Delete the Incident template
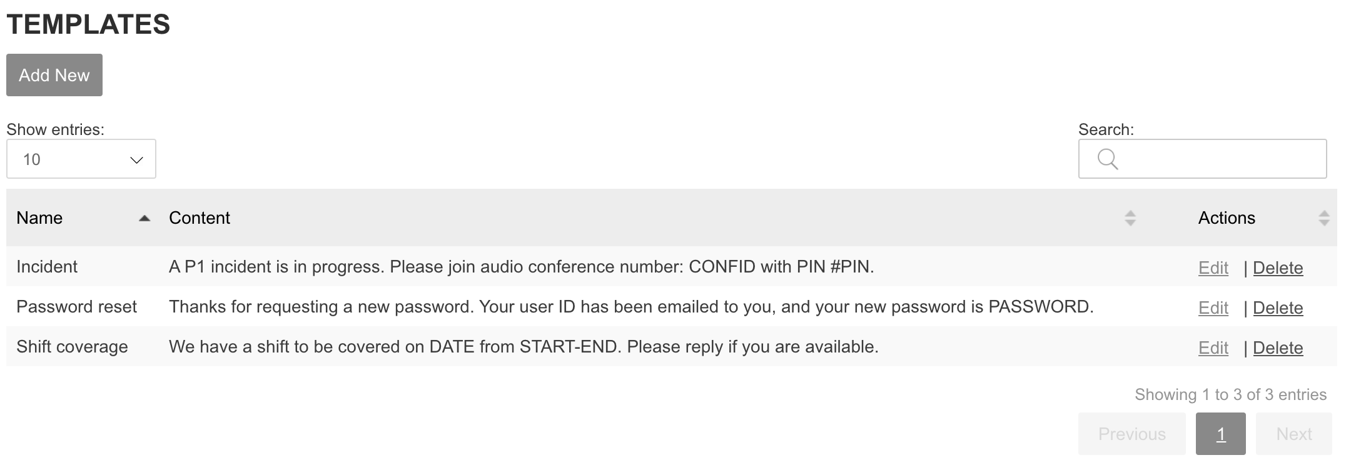This screenshot has height=465, width=1351. 1278,268
